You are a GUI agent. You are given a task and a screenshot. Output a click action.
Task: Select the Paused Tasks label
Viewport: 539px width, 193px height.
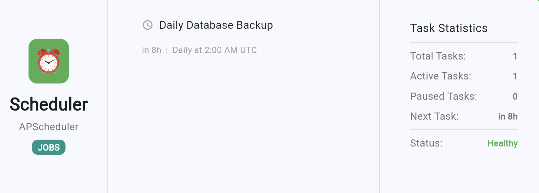pyautogui.click(x=443, y=96)
